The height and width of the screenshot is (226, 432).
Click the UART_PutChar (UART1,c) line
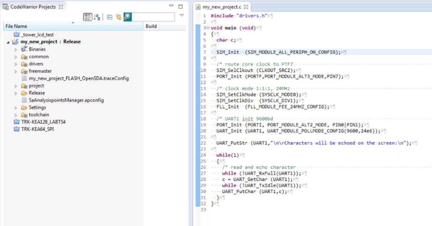pos(255,191)
